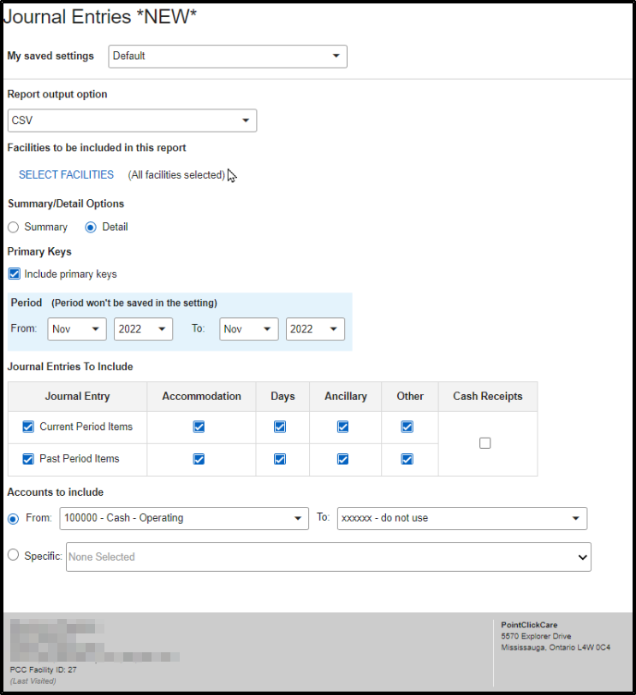Open the Accounts To xxxxxx dropdown
Viewport: 636px width, 695px height.
pyautogui.click(x=461, y=518)
